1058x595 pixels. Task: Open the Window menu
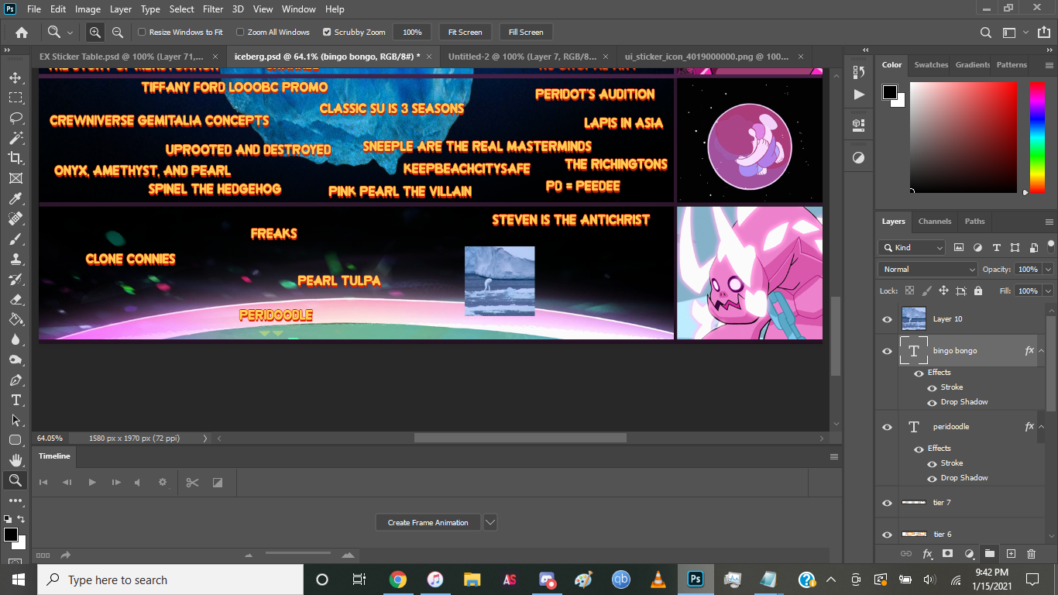point(298,9)
